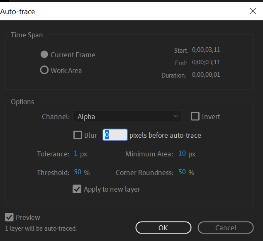263x241 pixels.
Task: Click the Auto-trace dialog title
Action: (x=17, y=12)
